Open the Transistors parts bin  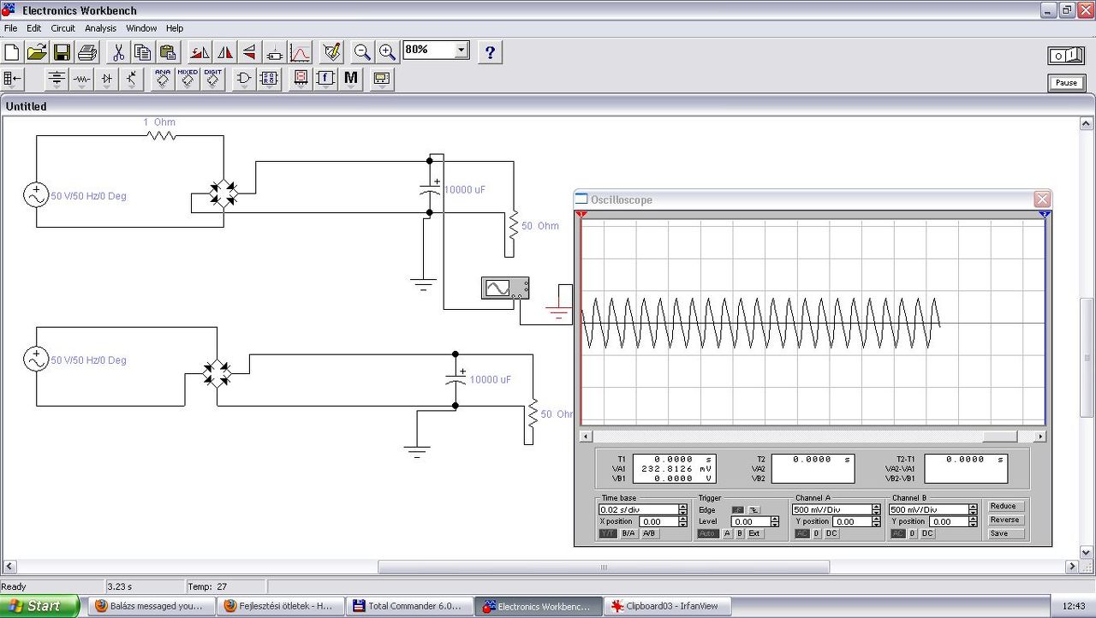pyautogui.click(x=131, y=80)
